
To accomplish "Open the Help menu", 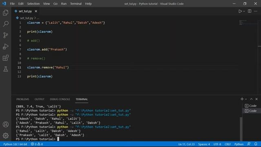I will [88, 4].
